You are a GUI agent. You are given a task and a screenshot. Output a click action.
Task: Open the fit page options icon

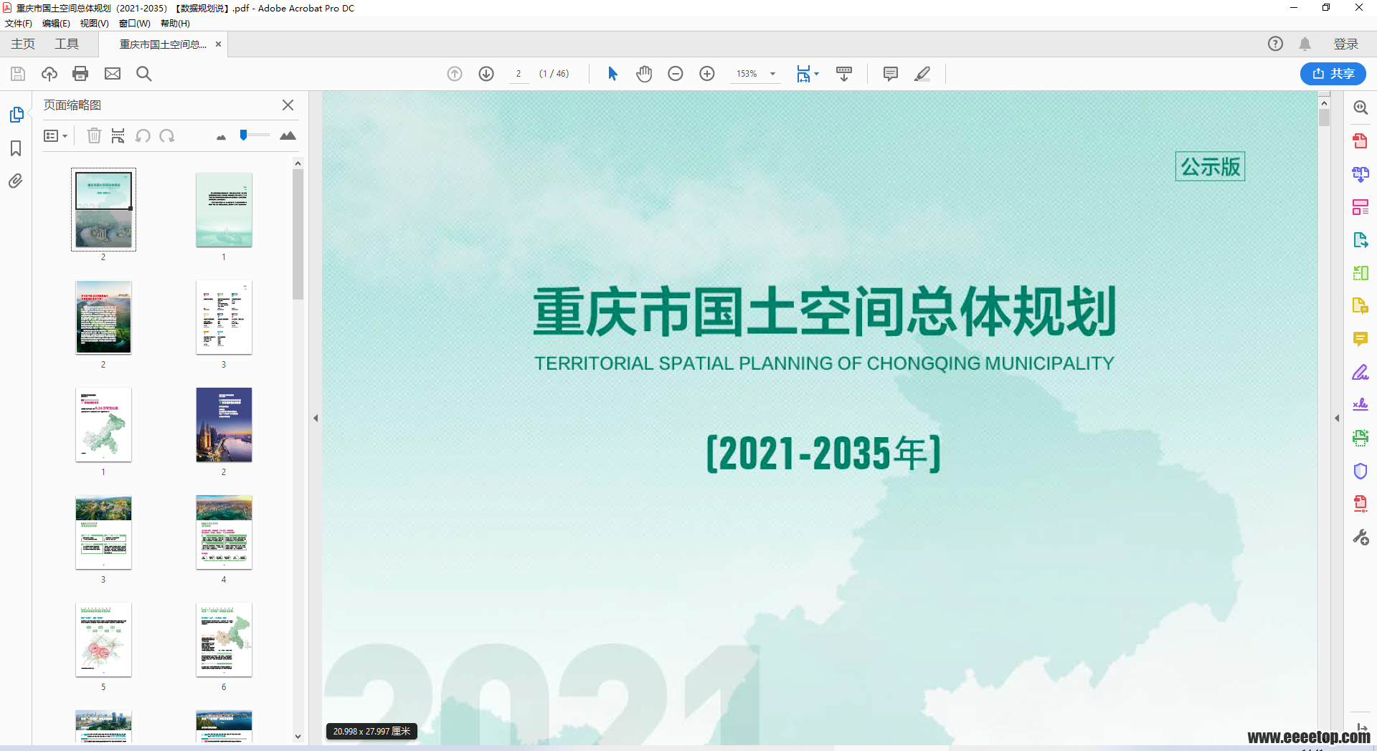click(x=807, y=74)
